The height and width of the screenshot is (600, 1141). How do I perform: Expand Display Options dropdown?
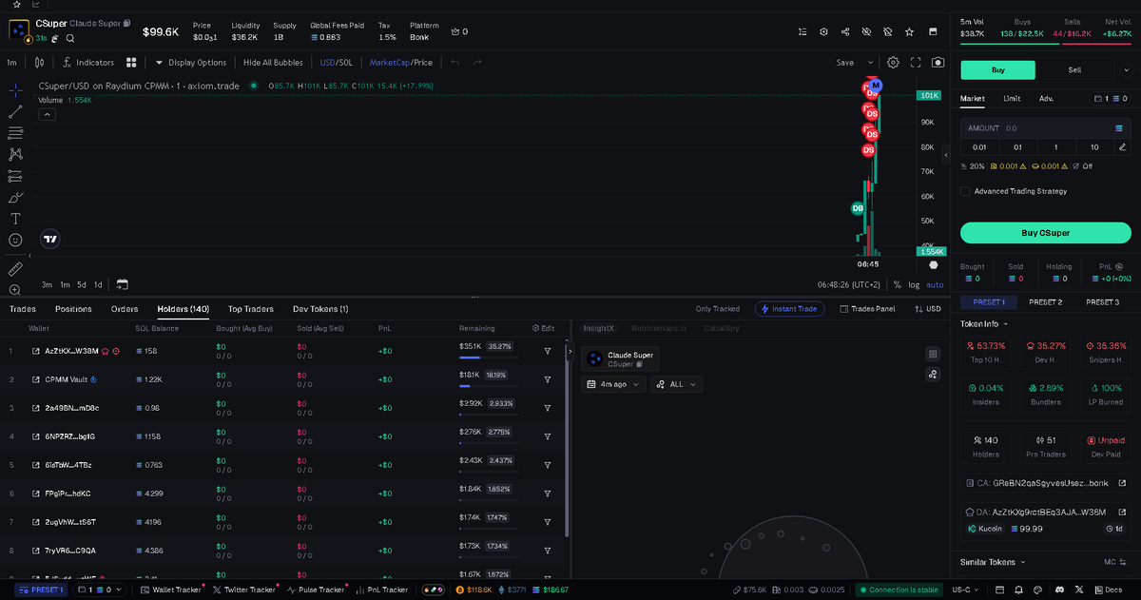(190, 63)
